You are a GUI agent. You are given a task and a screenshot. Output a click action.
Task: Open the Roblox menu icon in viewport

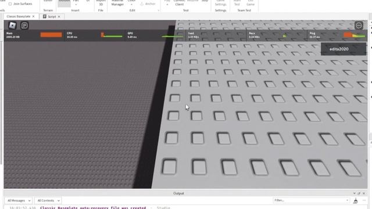point(12,26)
